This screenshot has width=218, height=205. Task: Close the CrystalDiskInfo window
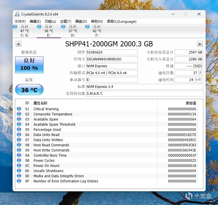point(199,14)
